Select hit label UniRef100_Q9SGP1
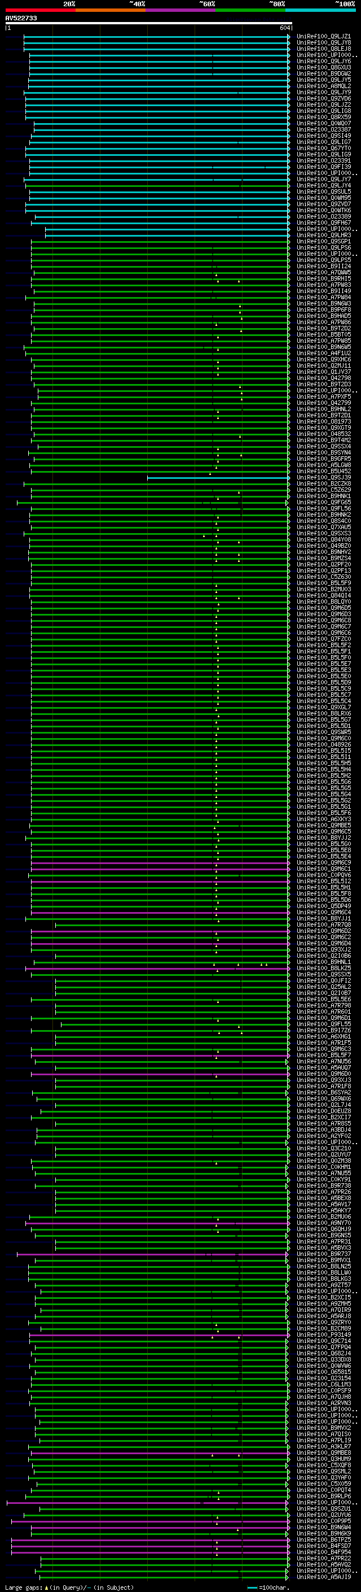This screenshot has width=361, height=1592. coord(324,242)
